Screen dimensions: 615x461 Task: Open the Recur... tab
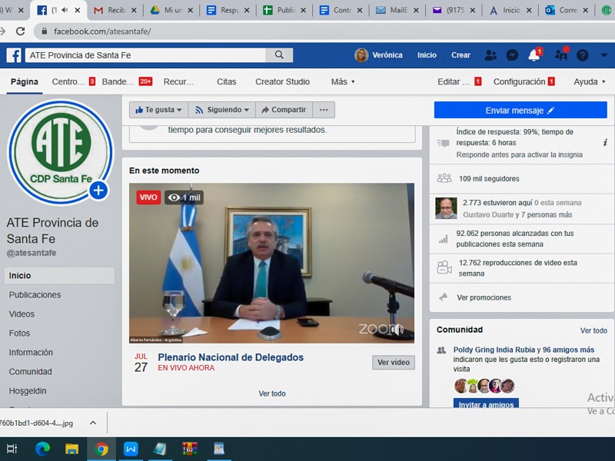coord(178,81)
